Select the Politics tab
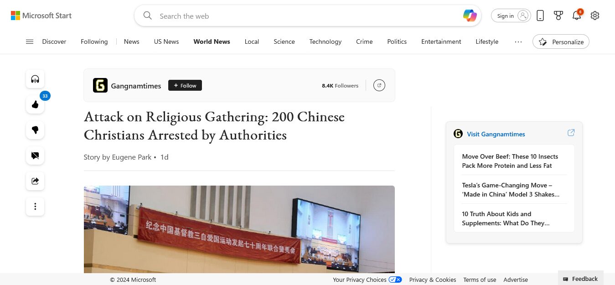Image resolution: width=615 pixels, height=285 pixels. [x=397, y=41]
